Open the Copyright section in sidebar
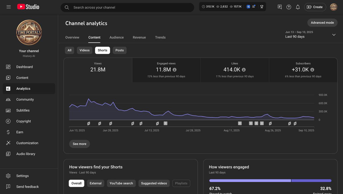 pyautogui.click(x=24, y=121)
